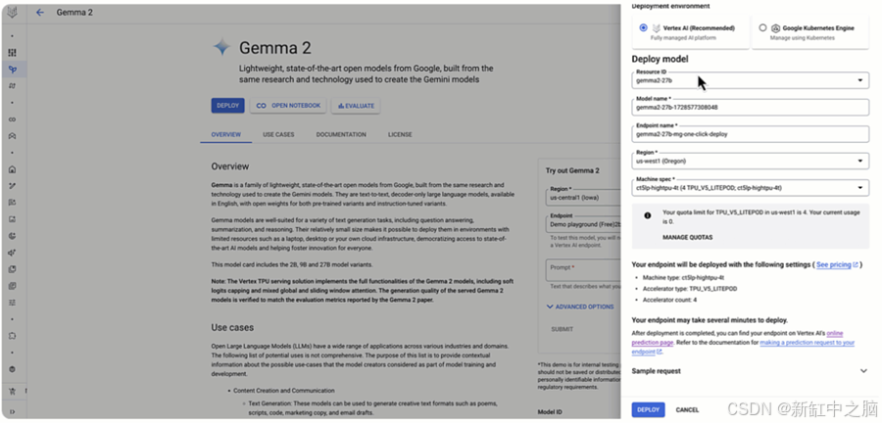The width and height of the screenshot is (882, 424).
Task: Click the megaphone-shaped sidebar icon
Action: pyautogui.click(x=13, y=253)
